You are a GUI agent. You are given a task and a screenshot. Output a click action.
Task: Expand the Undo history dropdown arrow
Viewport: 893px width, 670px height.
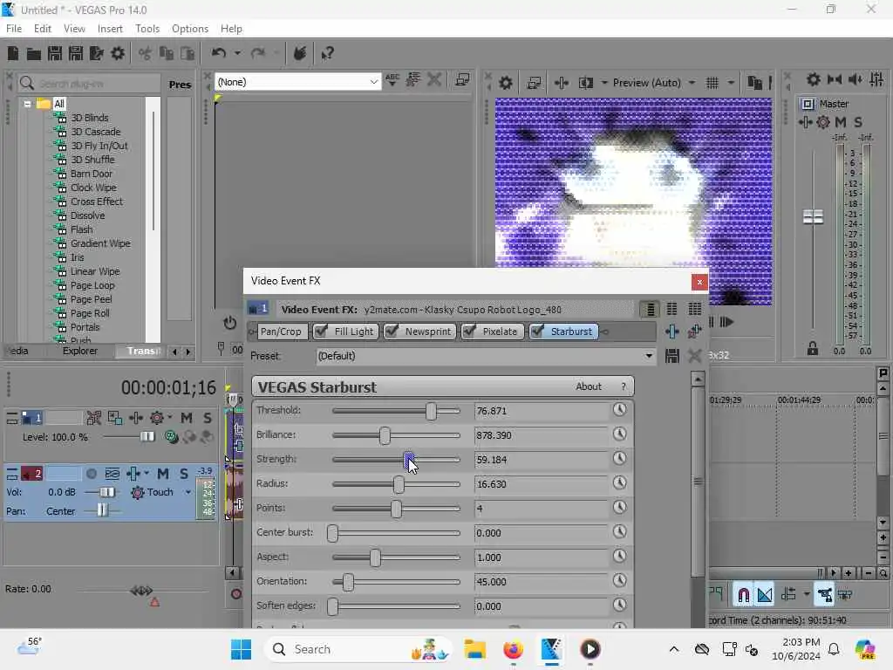click(237, 53)
